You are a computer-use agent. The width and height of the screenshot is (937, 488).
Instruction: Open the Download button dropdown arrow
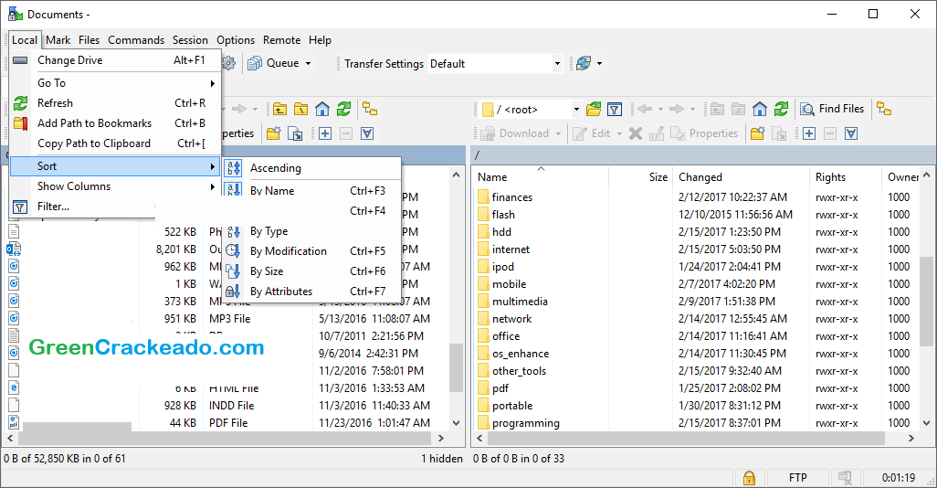click(x=559, y=133)
